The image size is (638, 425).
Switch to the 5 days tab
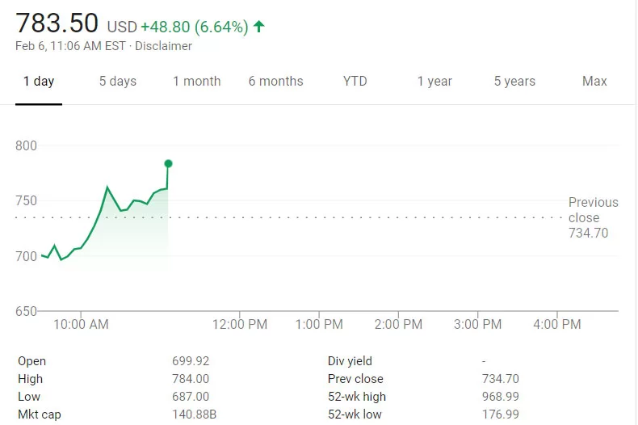coord(118,81)
